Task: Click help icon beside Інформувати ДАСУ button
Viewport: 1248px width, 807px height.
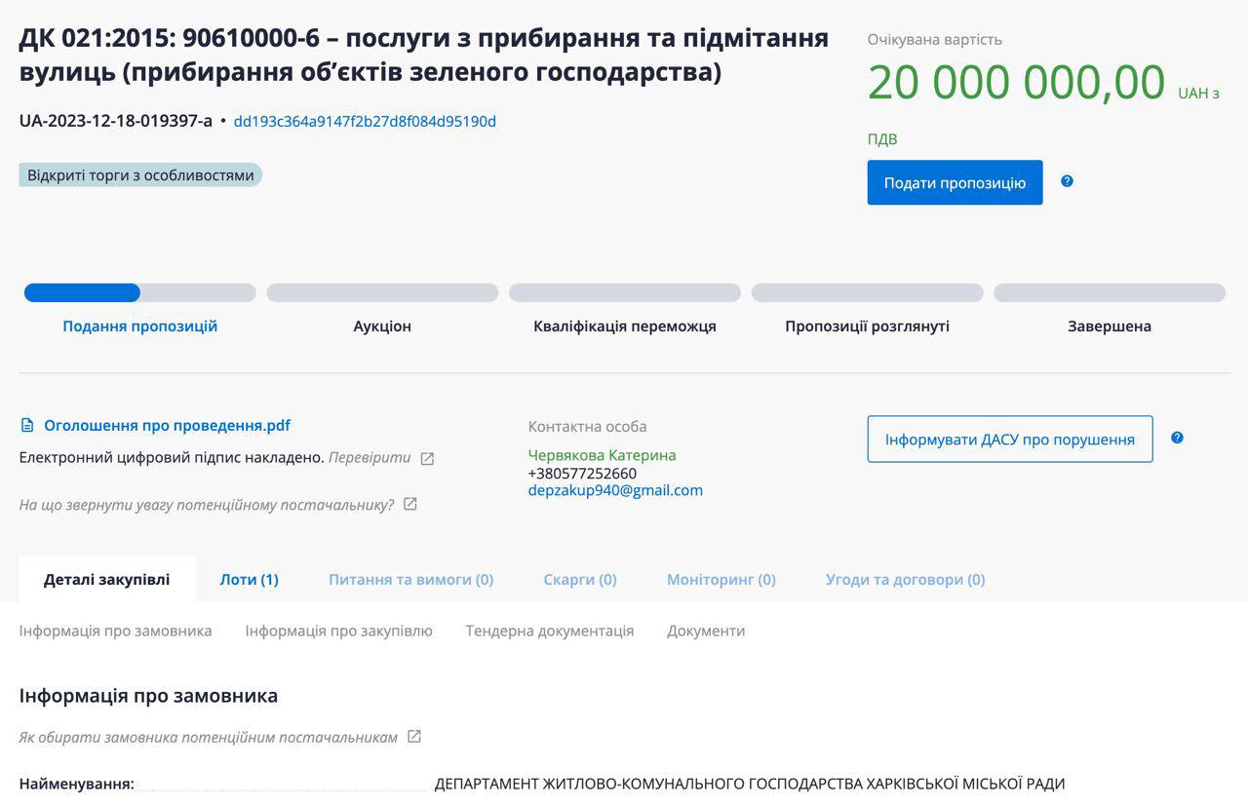Action: tap(1177, 438)
